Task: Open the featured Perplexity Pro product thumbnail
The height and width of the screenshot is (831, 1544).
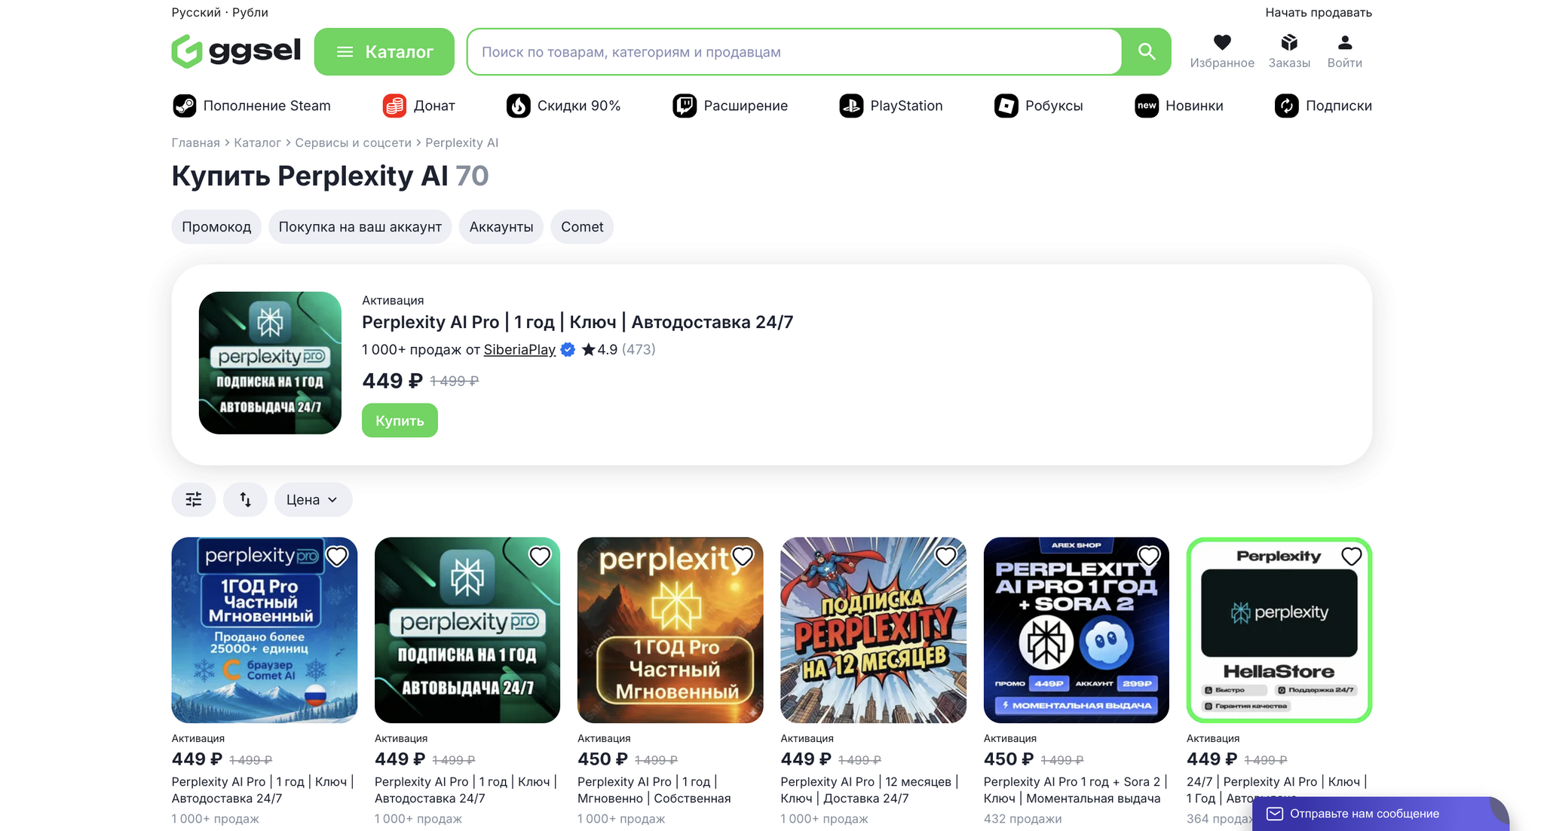Action: coord(270,363)
